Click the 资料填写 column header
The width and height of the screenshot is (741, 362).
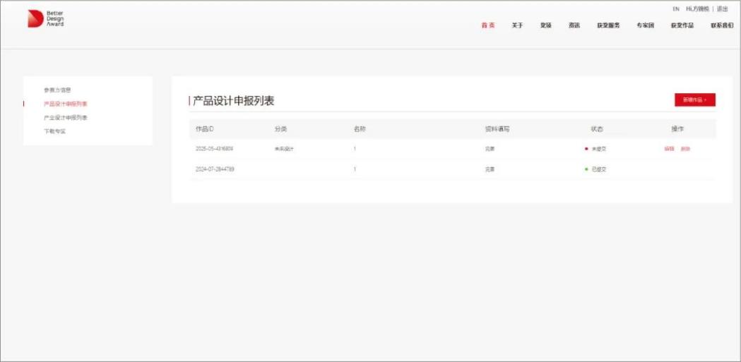[497, 129]
